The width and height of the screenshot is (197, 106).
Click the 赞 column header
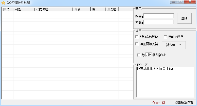click(98, 9)
